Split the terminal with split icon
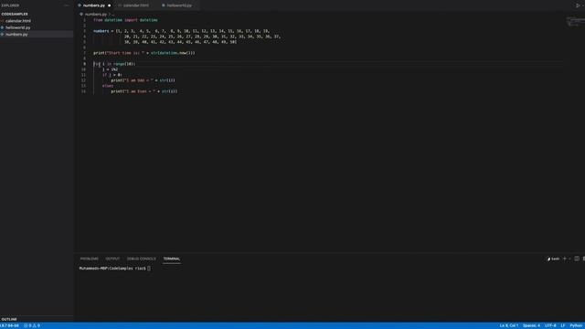This screenshot has height=329, width=585. pyautogui.click(x=577, y=259)
